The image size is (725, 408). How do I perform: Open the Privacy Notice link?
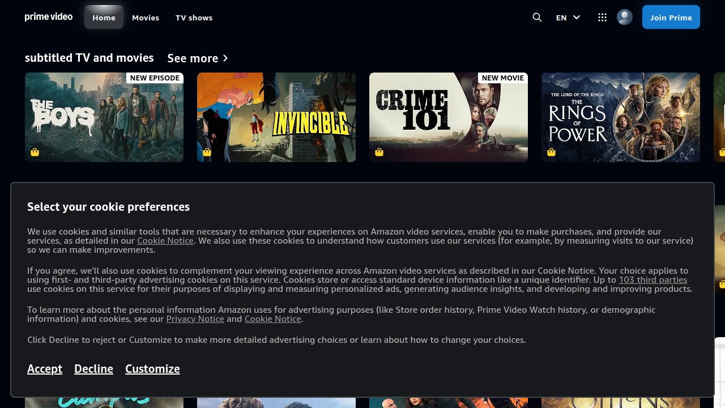tap(195, 318)
